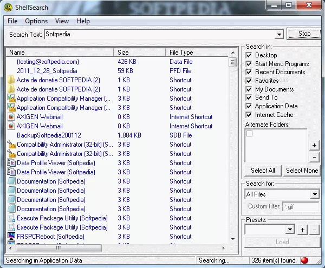Image resolution: width=325 pixels, height=268 pixels.
Task: Click notebook icon of fourth Documentation row
Action: (x=11, y=209)
